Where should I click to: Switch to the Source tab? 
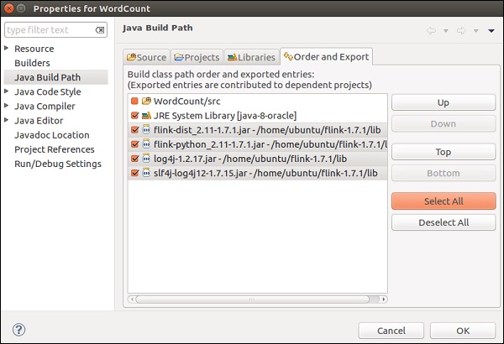pyautogui.click(x=146, y=57)
